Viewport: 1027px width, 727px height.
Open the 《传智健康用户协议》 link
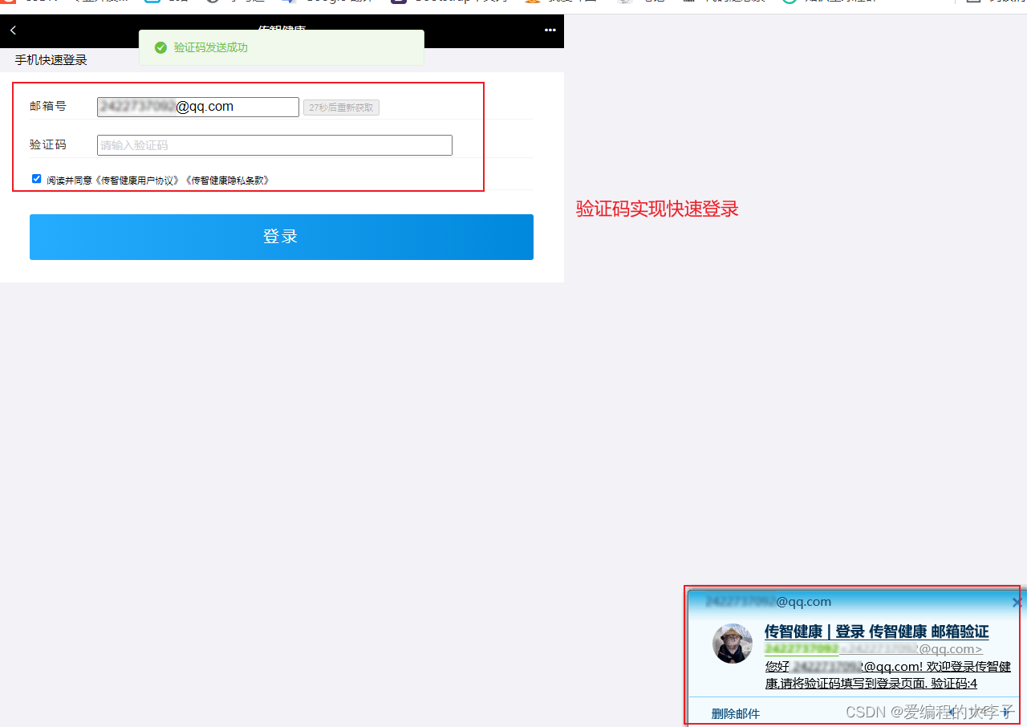[138, 181]
